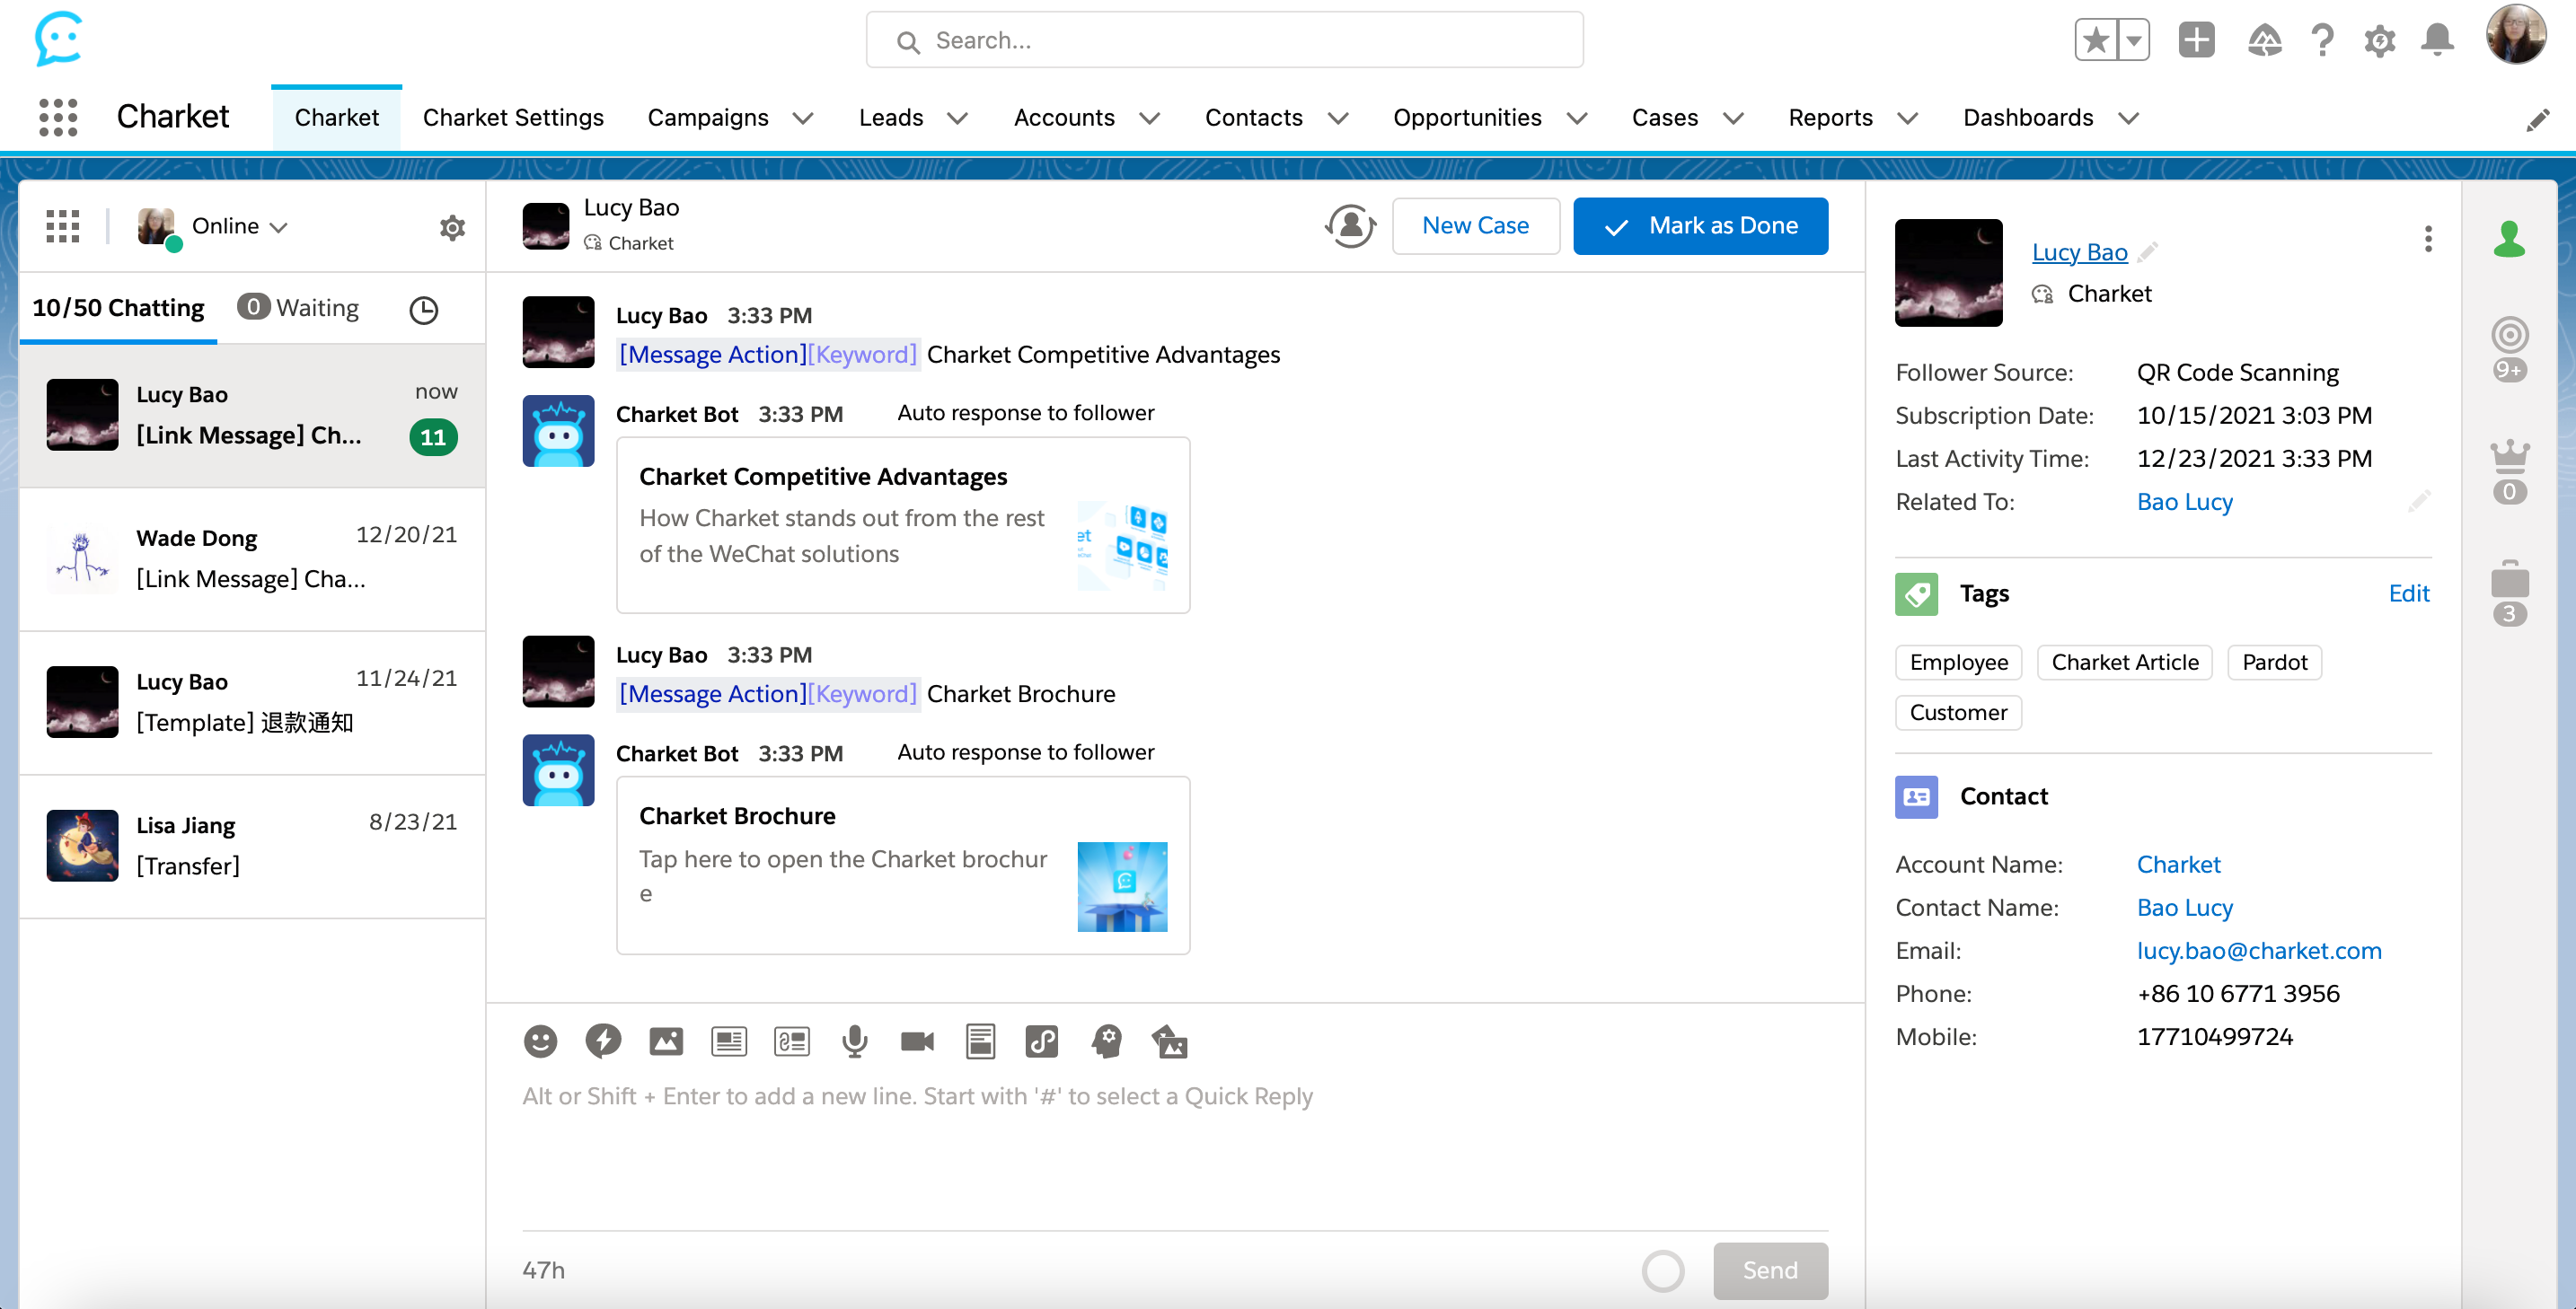Record voice message microphone icon
The width and height of the screenshot is (2576, 1309).
coord(855,1041)
